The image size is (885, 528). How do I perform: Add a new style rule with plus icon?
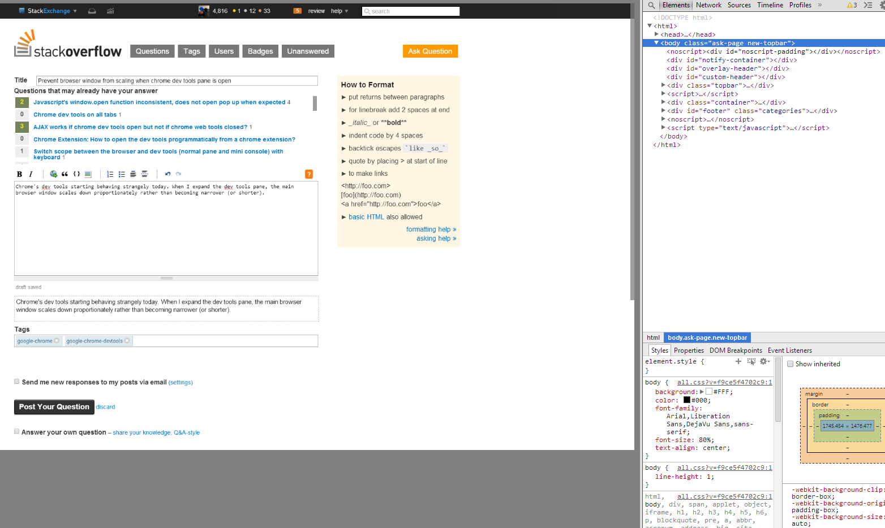tap(738, 361)
